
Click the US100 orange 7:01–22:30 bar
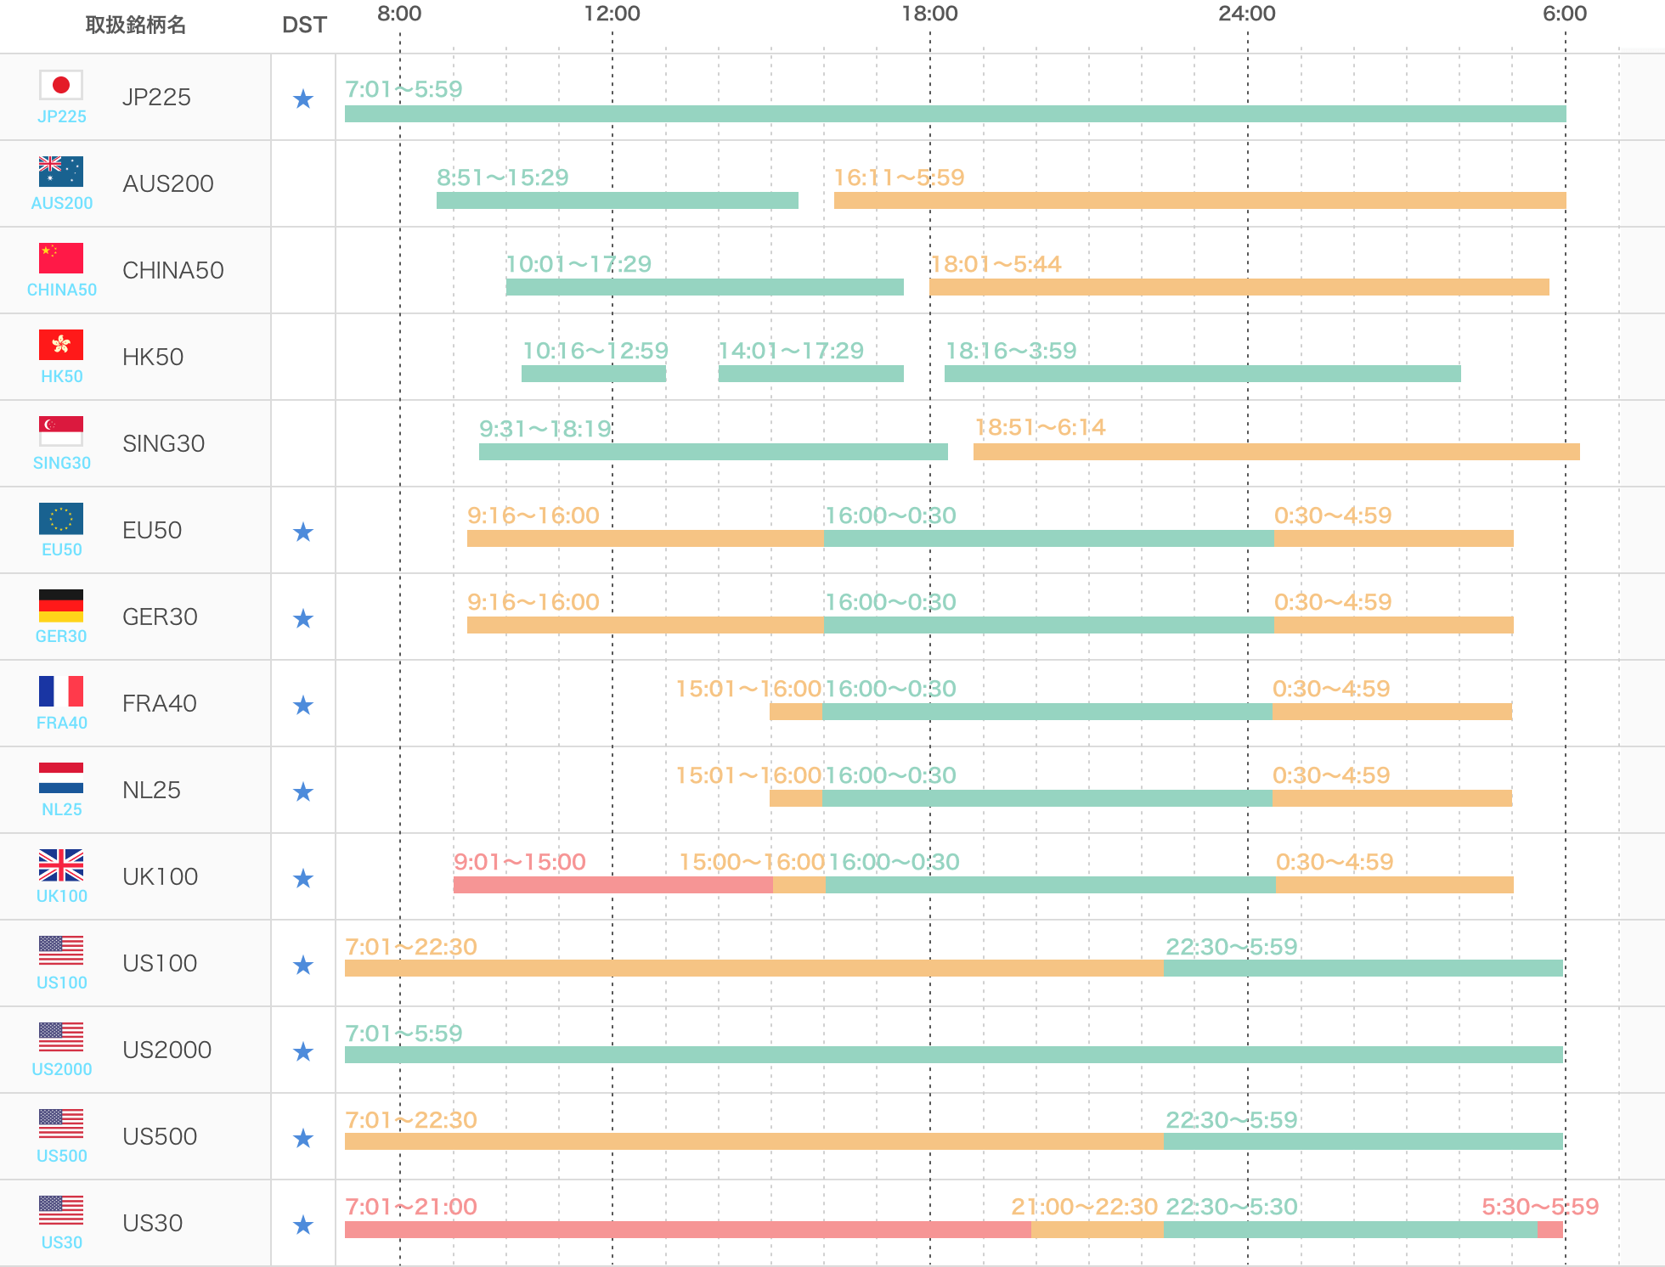point(754,968)
